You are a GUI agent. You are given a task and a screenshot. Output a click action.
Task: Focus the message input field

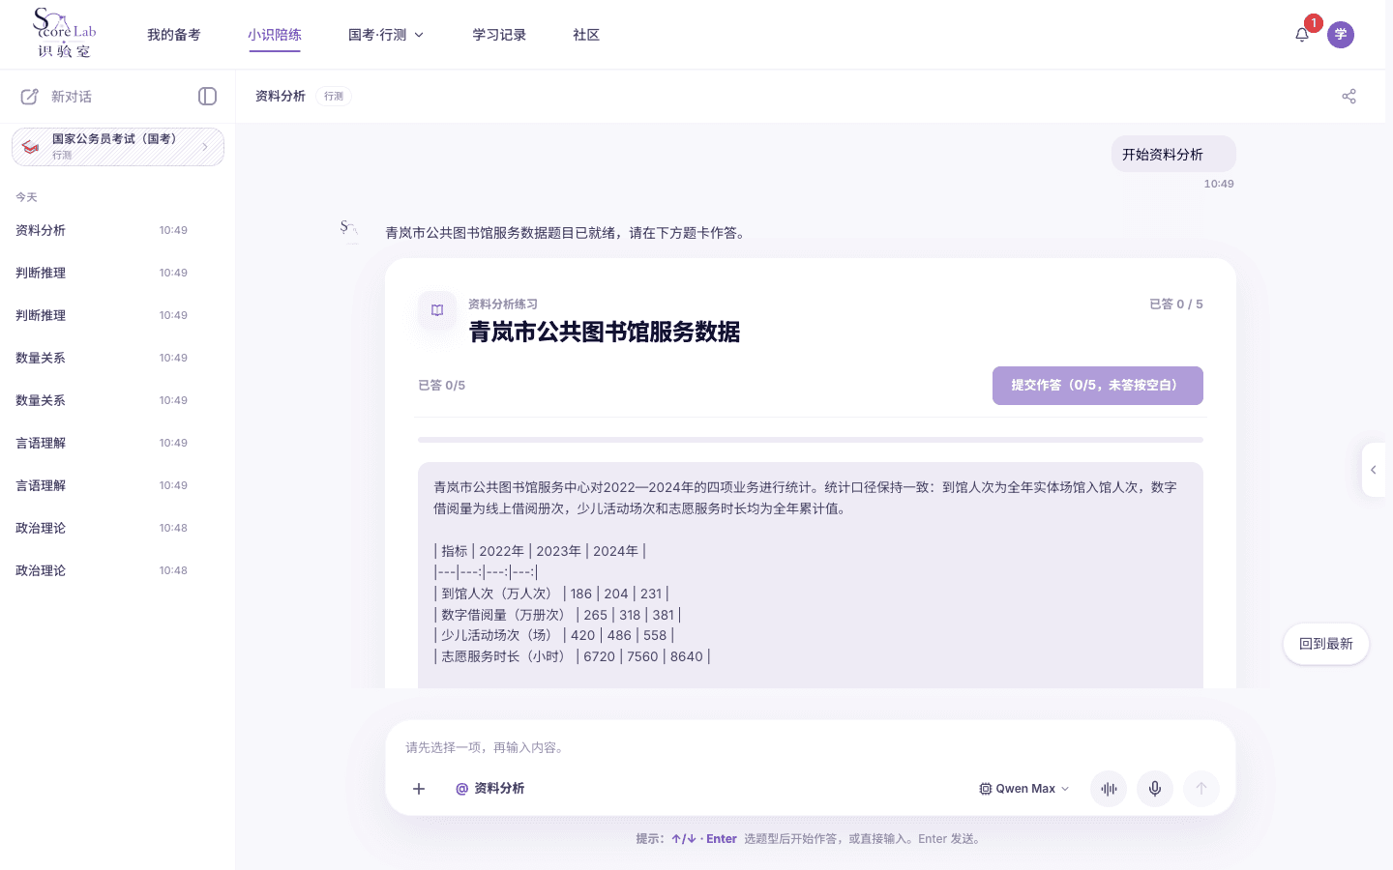click(x=811, y=747)
